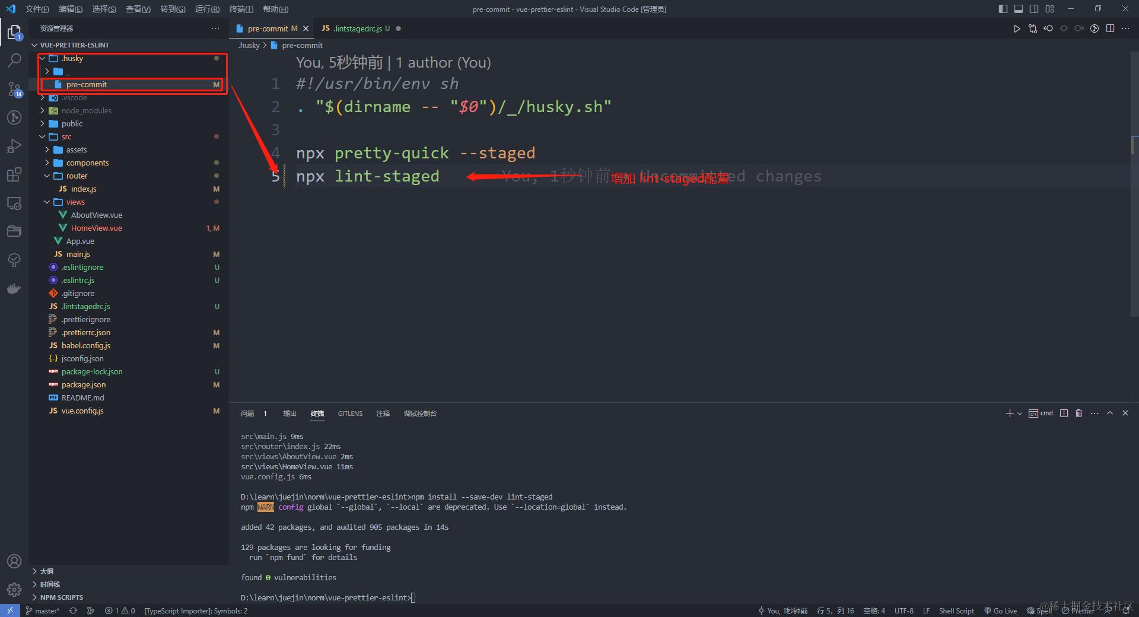Open package.json in the file tree
Screen dimensions: 1139x617
tap(84, 384)
